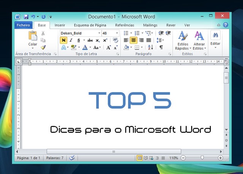Open Word help question mark

(226, 25)
